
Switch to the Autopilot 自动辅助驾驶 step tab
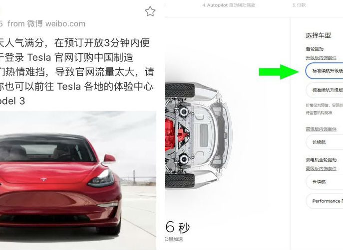pos(229,5)
